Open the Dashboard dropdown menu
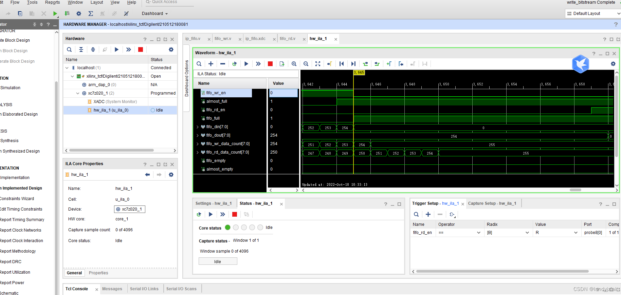The width and height of the screenshot is (621, 295). [x=155, y=14]
